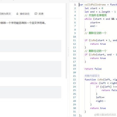Click the 'return false' on line 19
The image size is (117, 117).
pos(93,69)
